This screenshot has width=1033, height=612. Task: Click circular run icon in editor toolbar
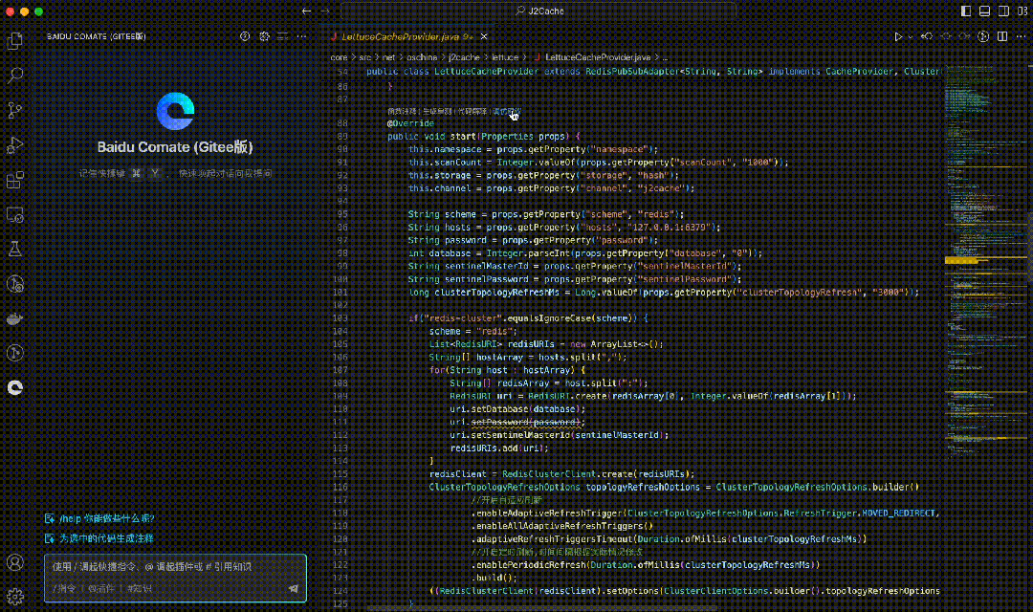click(x=983, y=37)
